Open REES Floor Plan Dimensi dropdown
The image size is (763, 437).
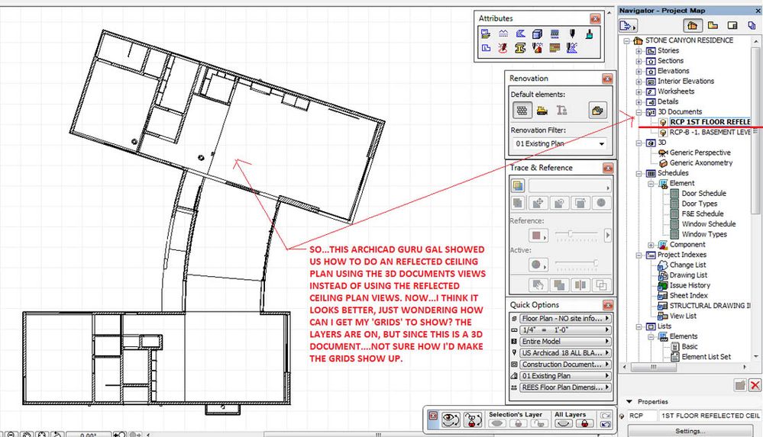[564, 387]
